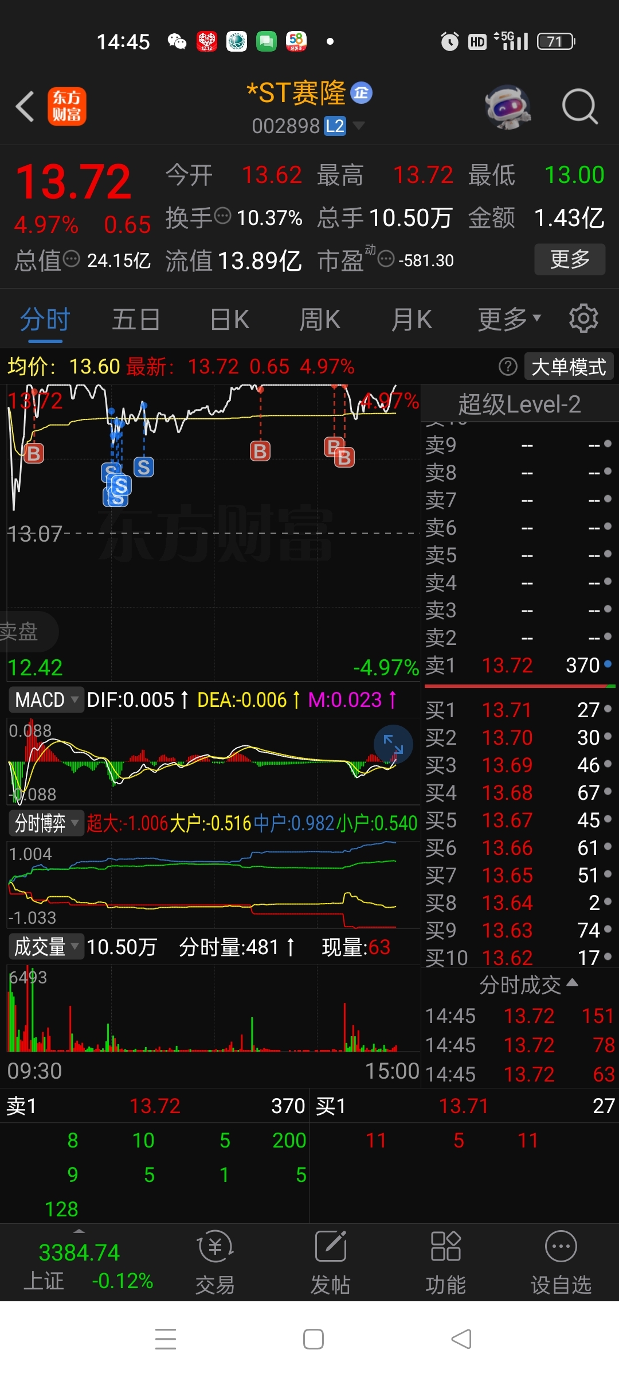Select the 买10 13.62 order row
This screenshot has height=1377, width=619.
point(519,958)
